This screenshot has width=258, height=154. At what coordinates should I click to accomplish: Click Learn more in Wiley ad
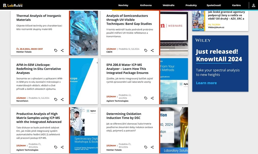point(206,83)
